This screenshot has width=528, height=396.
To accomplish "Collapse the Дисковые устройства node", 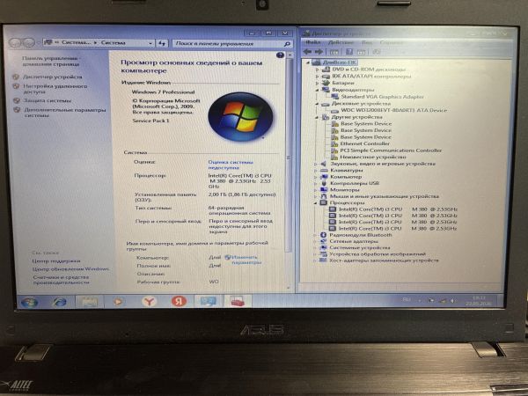I will pyautogui.click(x=317, y=104).
